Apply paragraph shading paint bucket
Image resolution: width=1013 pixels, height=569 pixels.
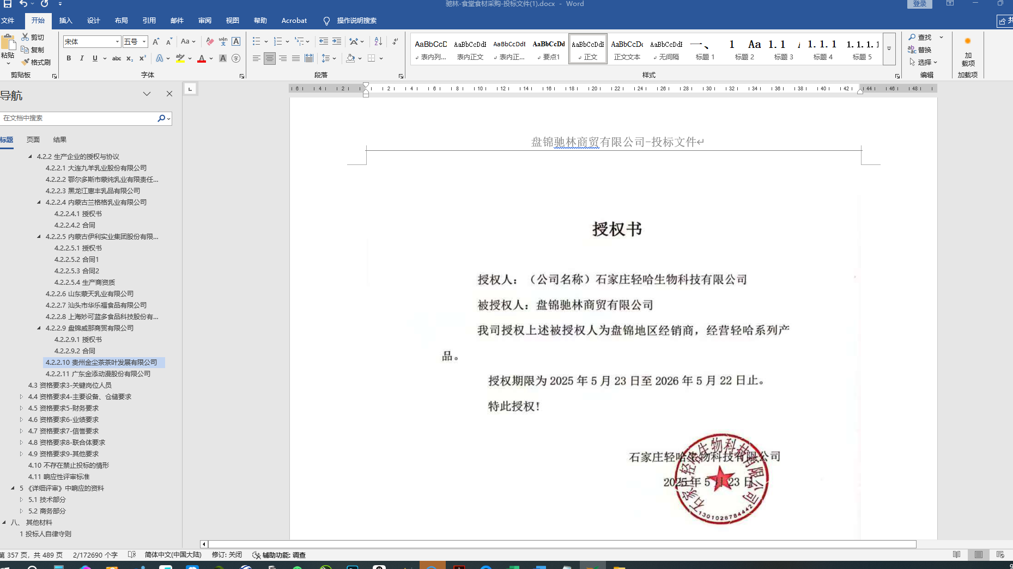pyautogui.click(x=350, y=58)
